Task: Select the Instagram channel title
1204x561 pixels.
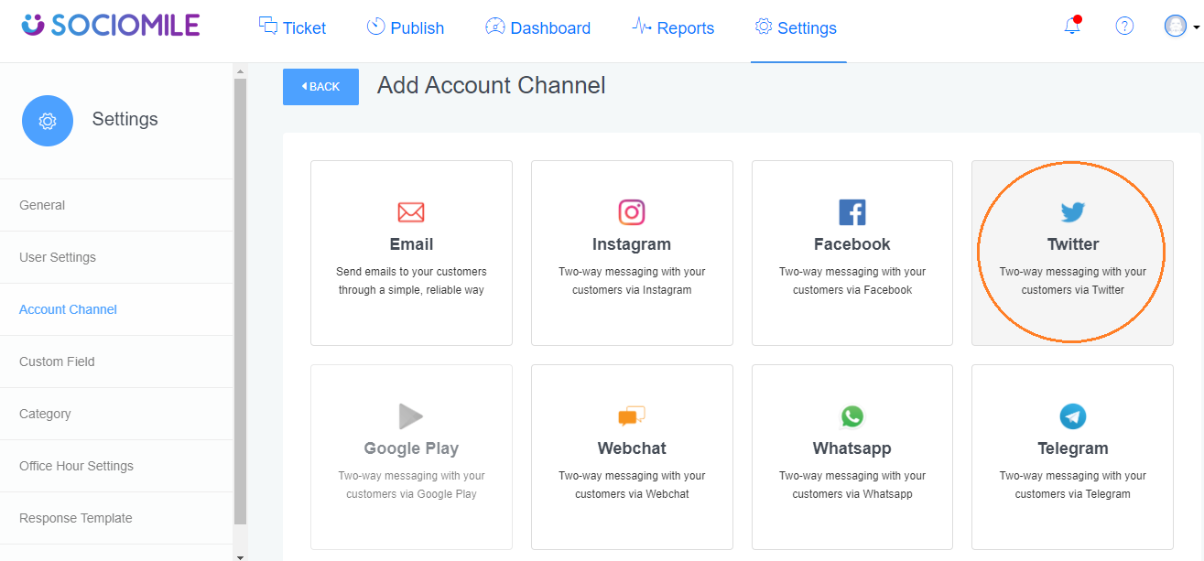Action: point(632,244)
